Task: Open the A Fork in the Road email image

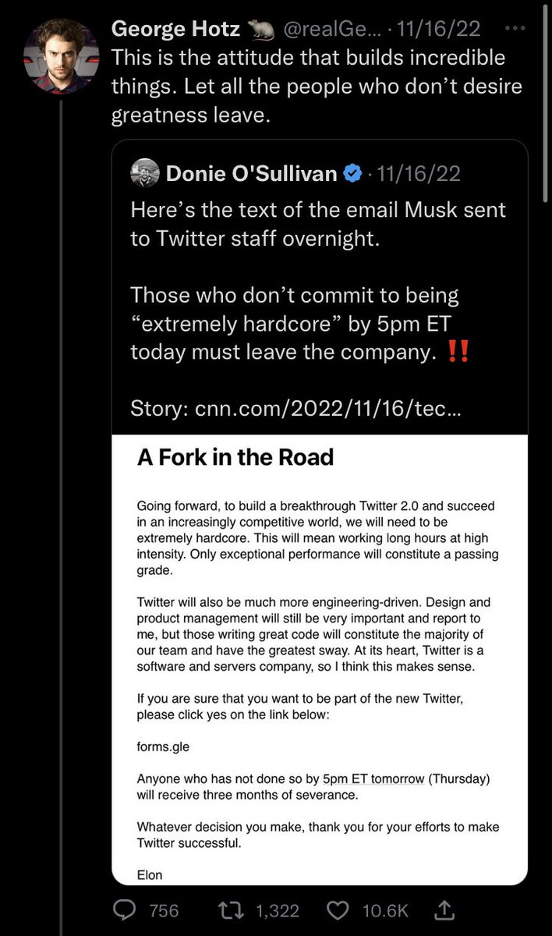Action: [x=320, y=659]
